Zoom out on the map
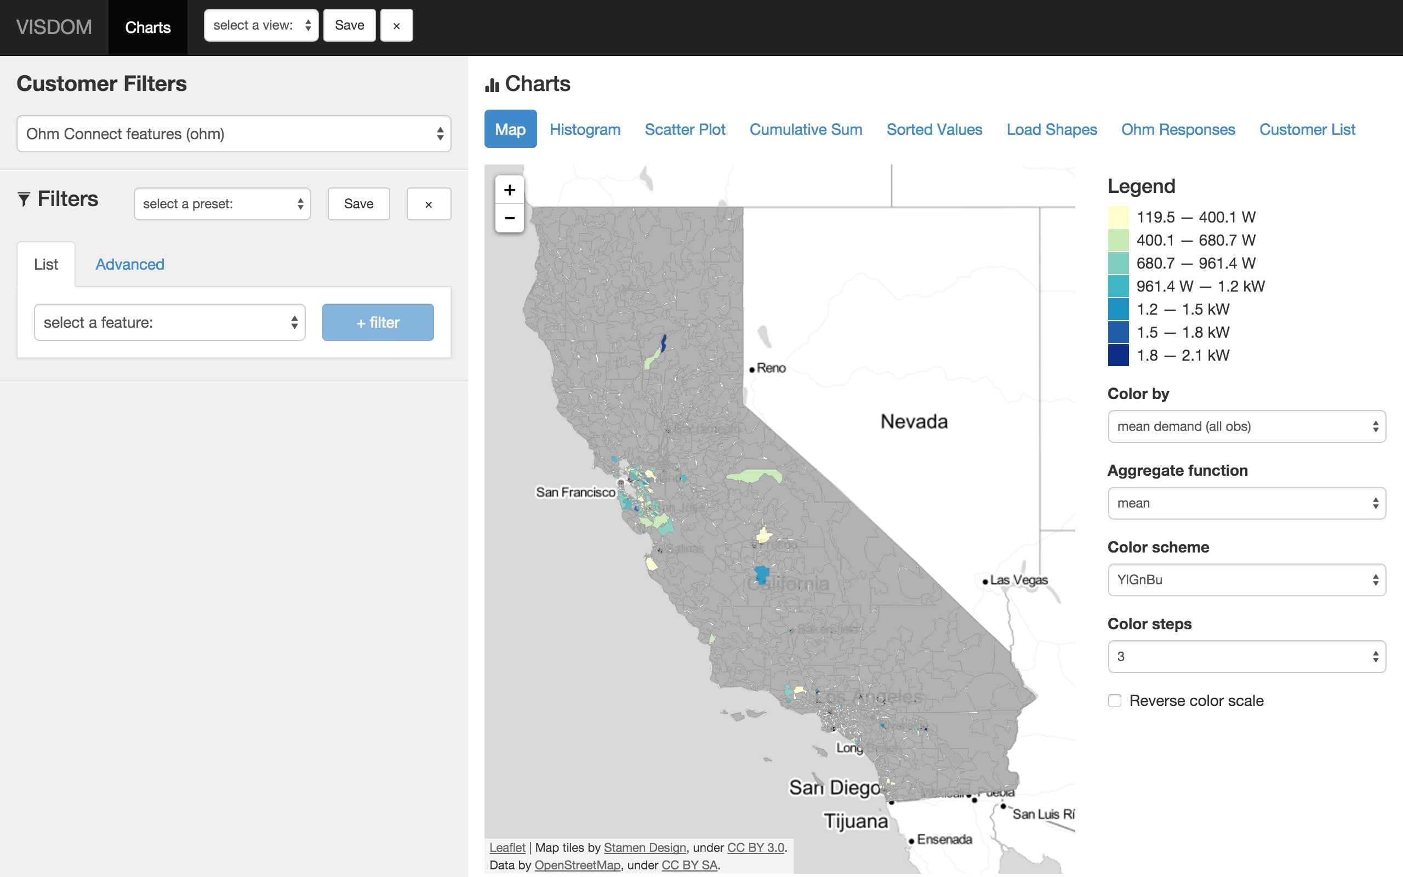This screenshot has width=1403, height=877. tap(509, 218)
